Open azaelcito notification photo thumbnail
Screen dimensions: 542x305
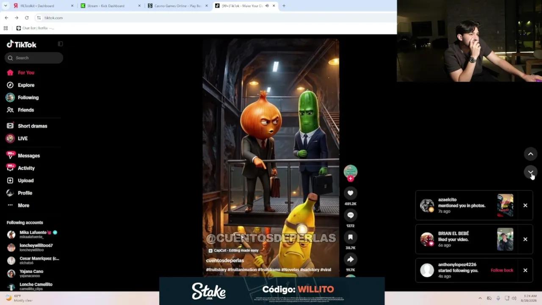click(x=505, y=205)
